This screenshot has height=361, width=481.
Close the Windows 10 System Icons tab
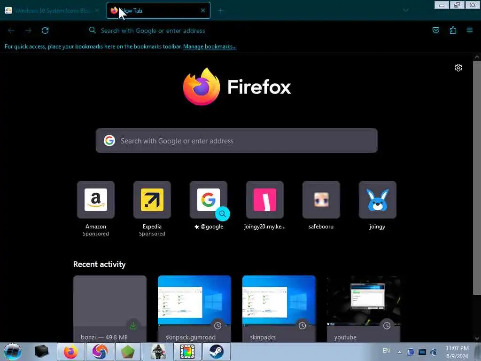(x=97, y=10)
